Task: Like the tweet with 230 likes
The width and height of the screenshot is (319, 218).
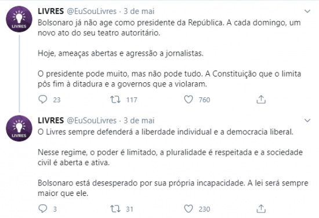Action: point(188,209)
